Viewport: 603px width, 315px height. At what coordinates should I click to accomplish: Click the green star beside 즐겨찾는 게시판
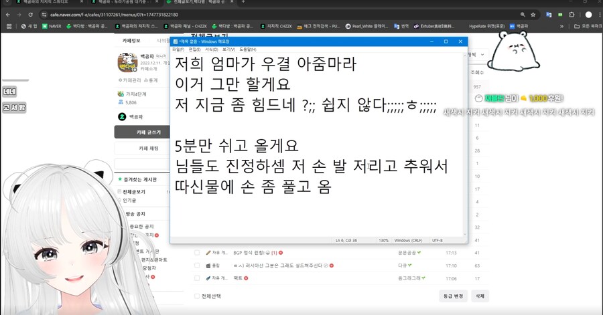(x=120, y=179)
